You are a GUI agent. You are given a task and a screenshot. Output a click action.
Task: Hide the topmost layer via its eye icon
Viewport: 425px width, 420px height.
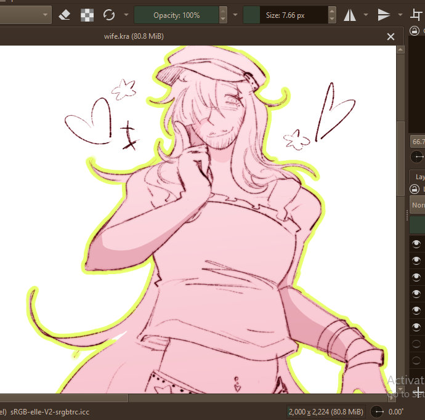416,244
